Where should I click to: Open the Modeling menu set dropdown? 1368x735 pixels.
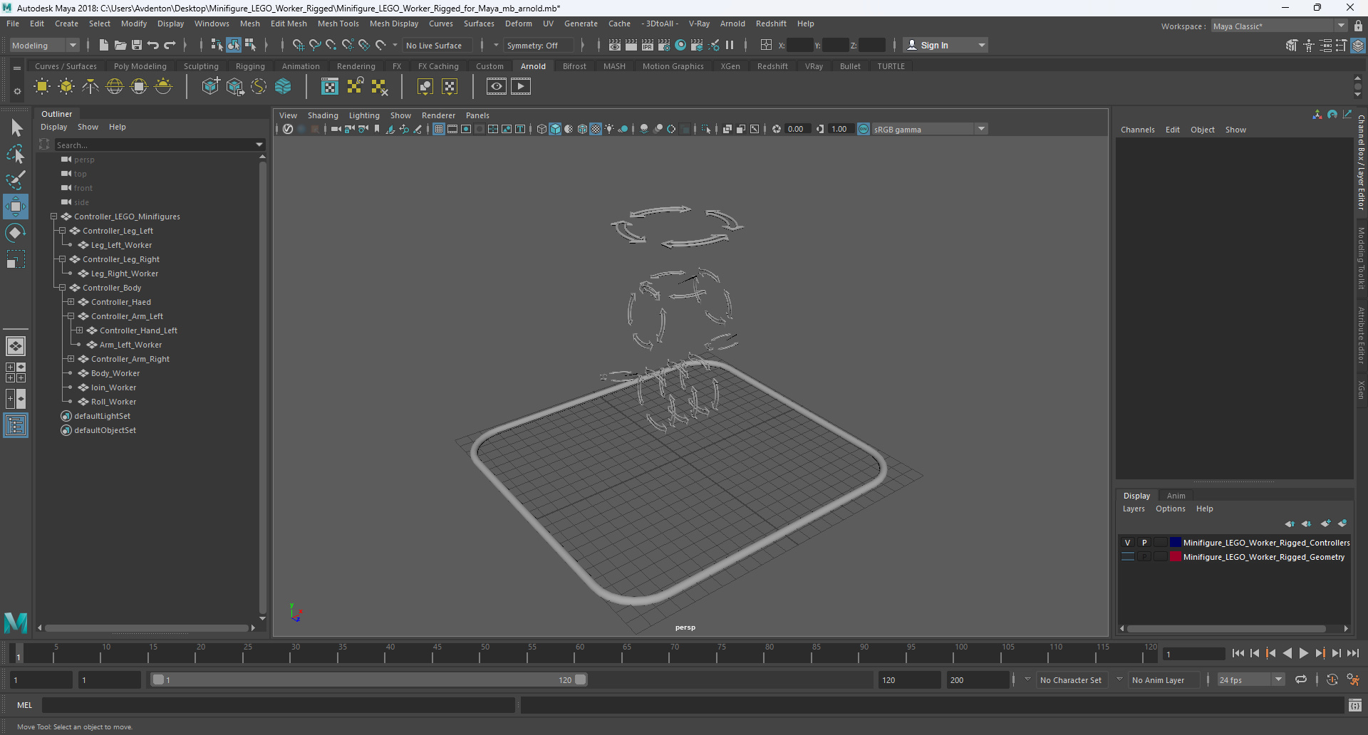tap(44, 45)
